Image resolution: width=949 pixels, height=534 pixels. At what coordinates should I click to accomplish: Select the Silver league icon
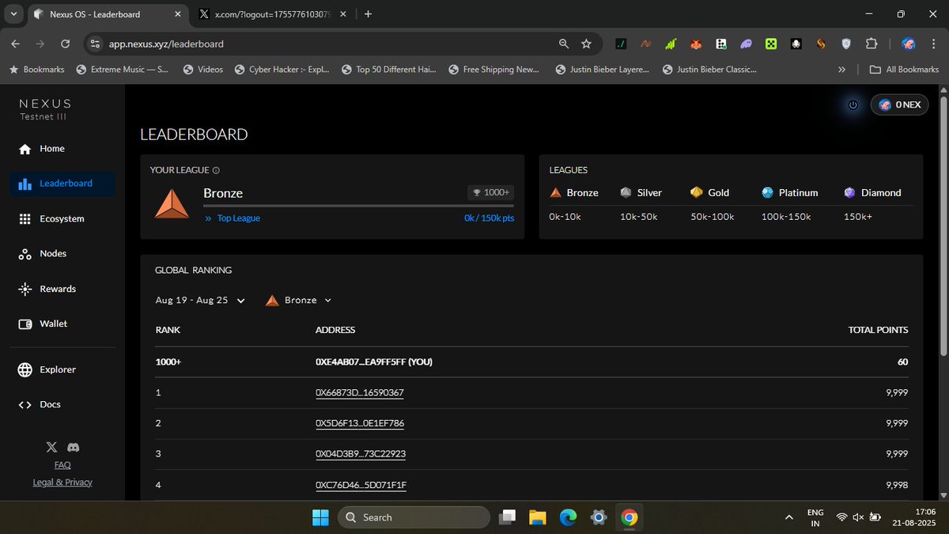click(626, 192)
